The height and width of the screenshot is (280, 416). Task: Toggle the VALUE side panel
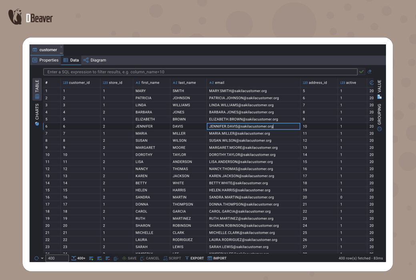(379, 89)
